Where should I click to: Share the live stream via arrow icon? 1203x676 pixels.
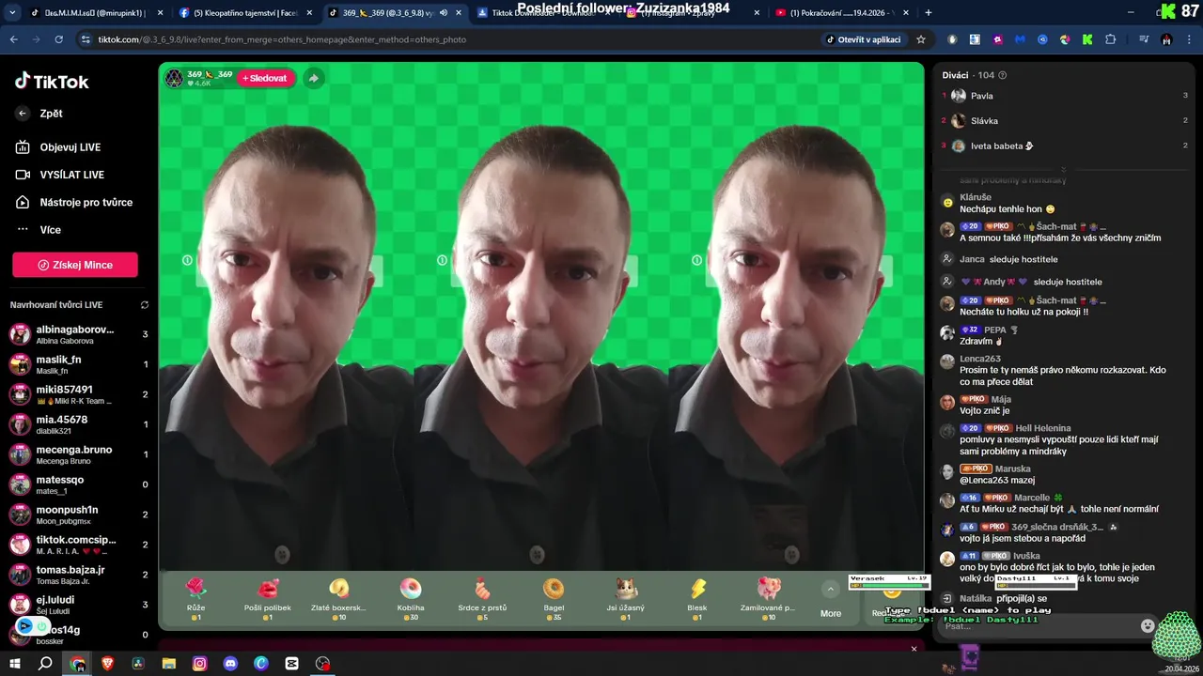(x=313, y=78)
